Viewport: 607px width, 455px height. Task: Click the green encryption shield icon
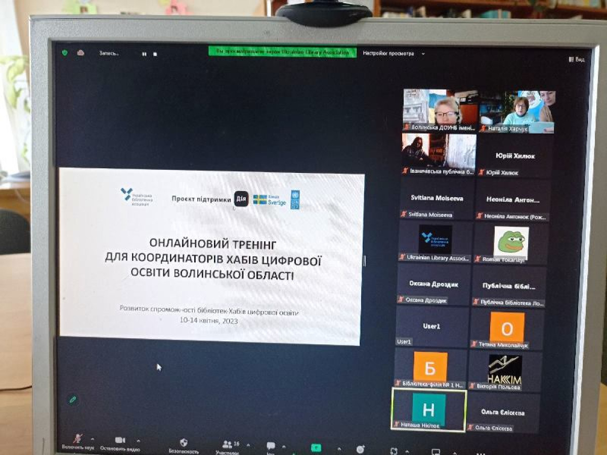65,53
